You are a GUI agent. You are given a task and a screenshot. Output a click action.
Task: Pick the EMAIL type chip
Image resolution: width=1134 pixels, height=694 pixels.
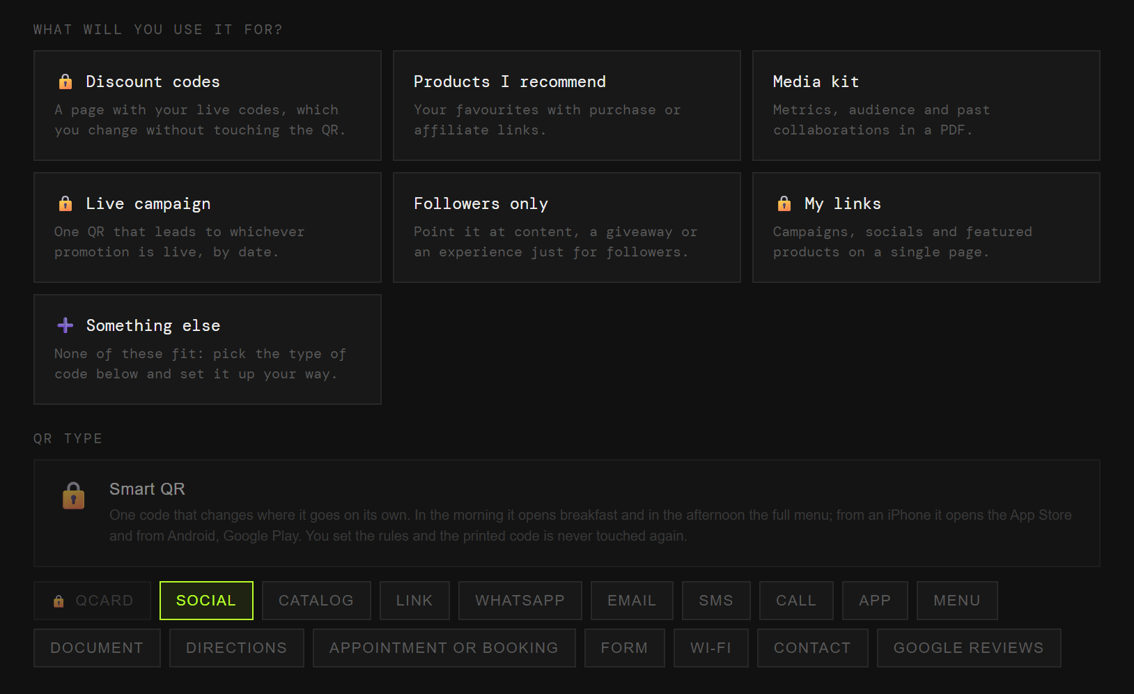632,601
